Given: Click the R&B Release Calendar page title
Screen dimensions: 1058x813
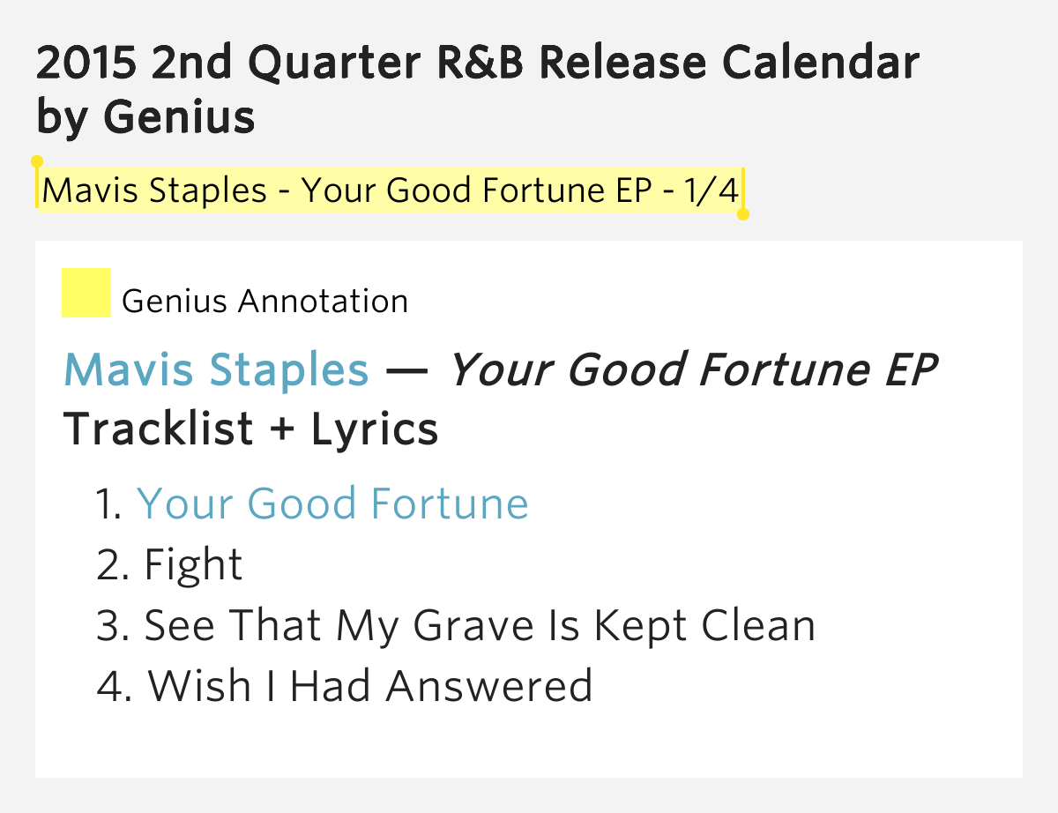Looking at the screenshot, I should pos(478,63).
